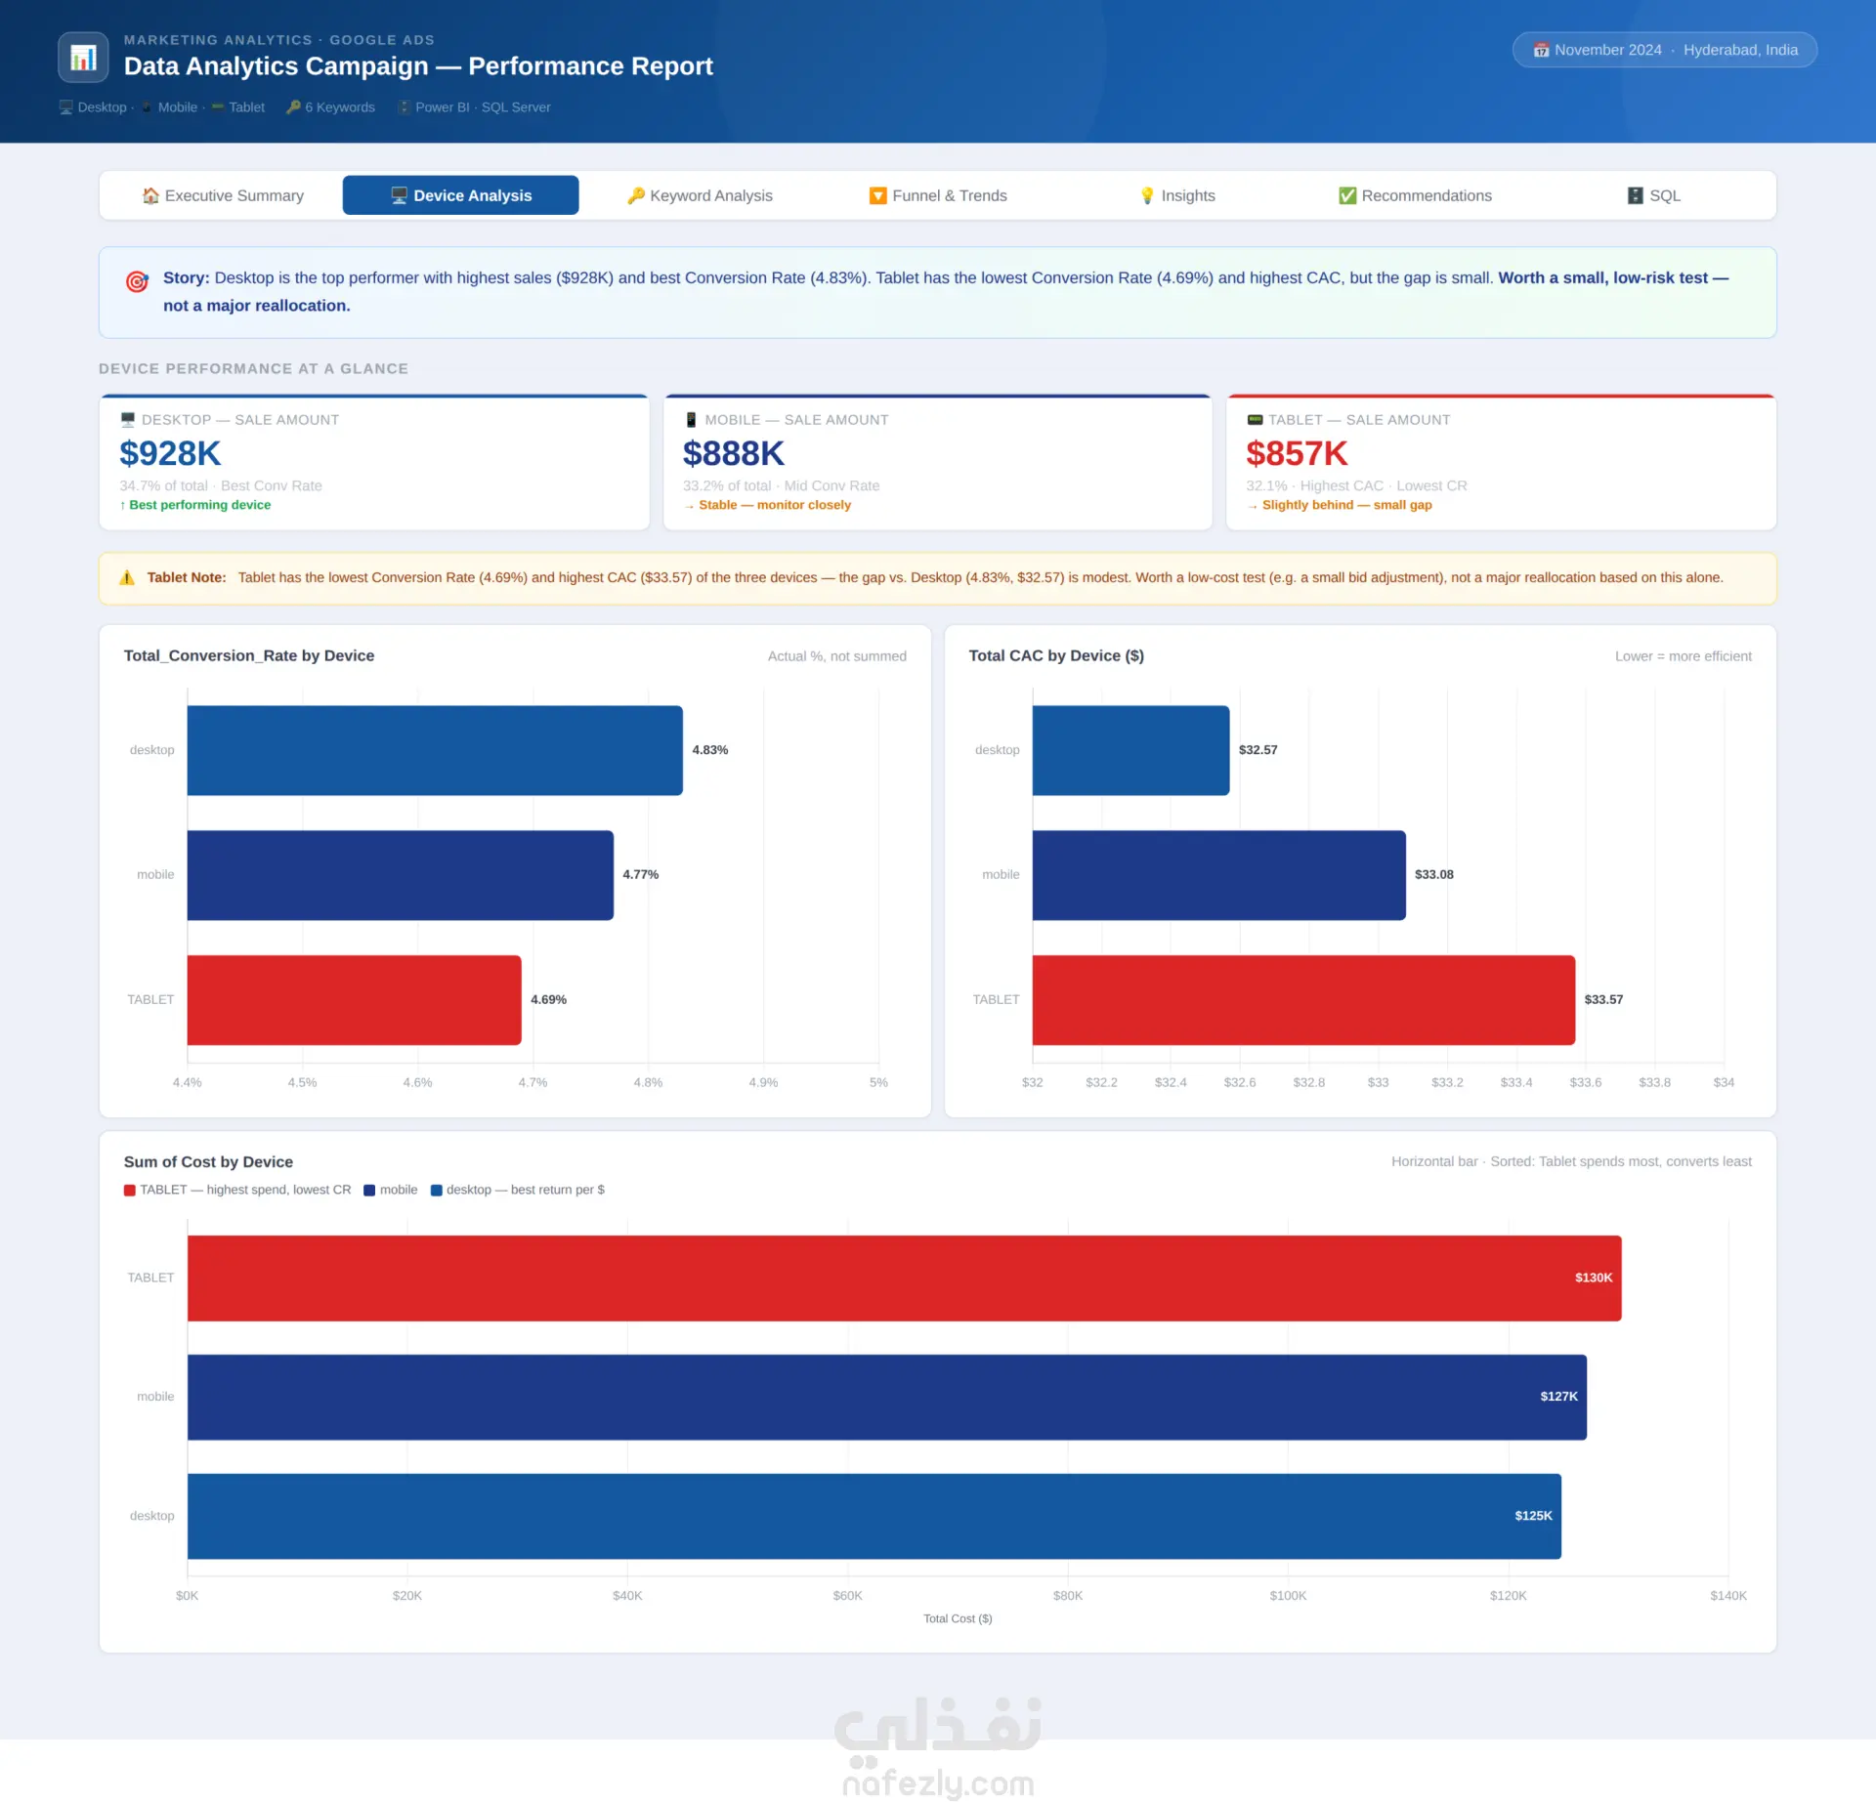Switch to Keyword Analysis tab

tap(700, 195)
